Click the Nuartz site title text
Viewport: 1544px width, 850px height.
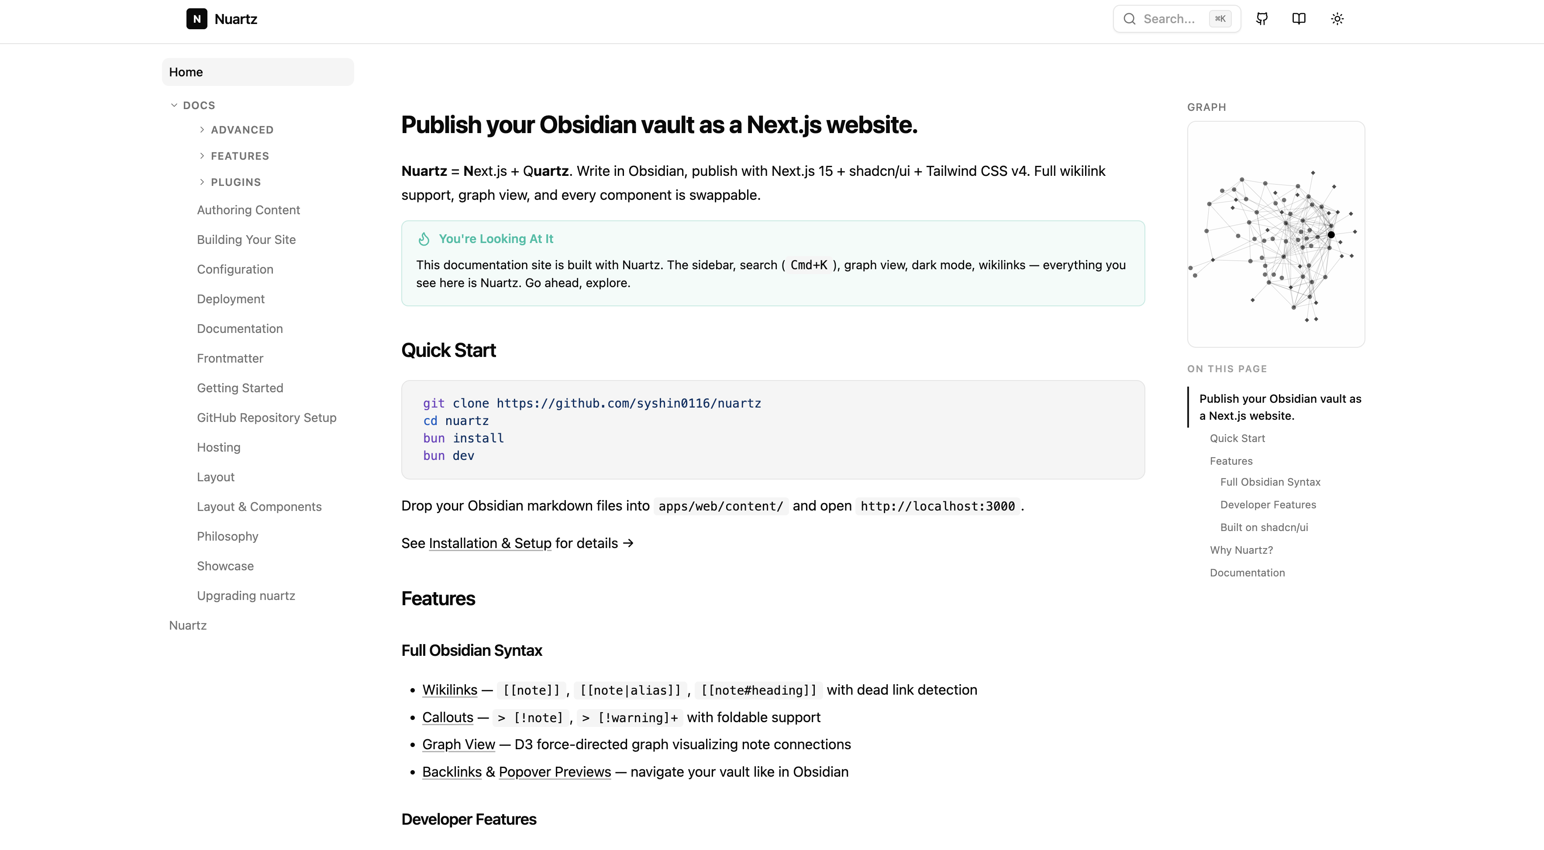[235, 19]
